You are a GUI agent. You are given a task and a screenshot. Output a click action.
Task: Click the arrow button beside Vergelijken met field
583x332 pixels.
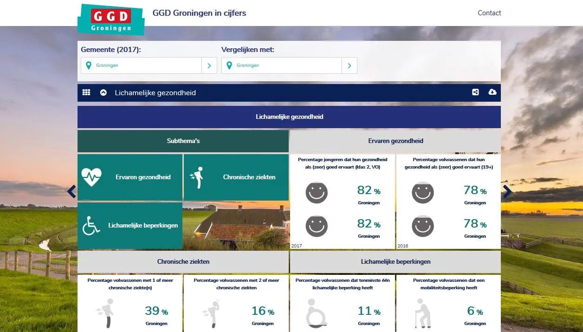tap(350, 65)
